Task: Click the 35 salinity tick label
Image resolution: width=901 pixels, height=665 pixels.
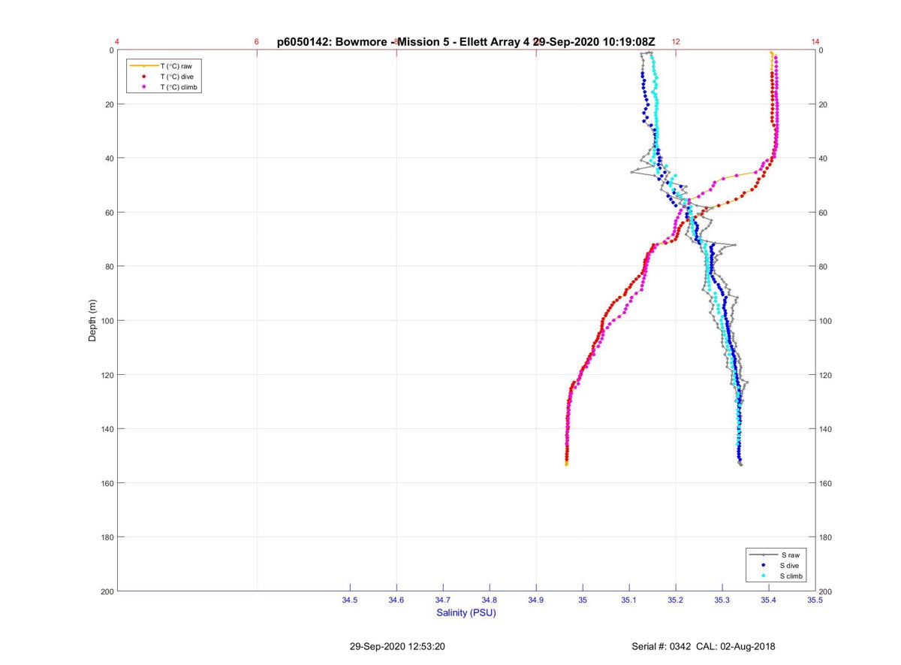Action: (x=583, y=600)
